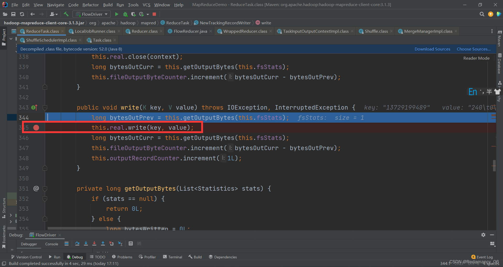Open Debug panel settings gear
Image resolution: width=503 pixels, height=267 pixels.
(483, 235)
